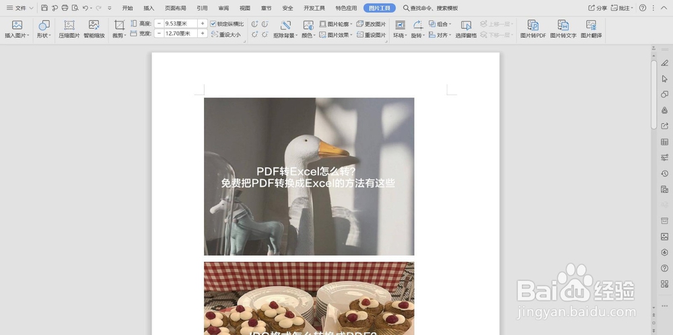This screenshot has height=335, width=673.
Task: Click the Print icon in quick access toolbar
Action: 65,7
